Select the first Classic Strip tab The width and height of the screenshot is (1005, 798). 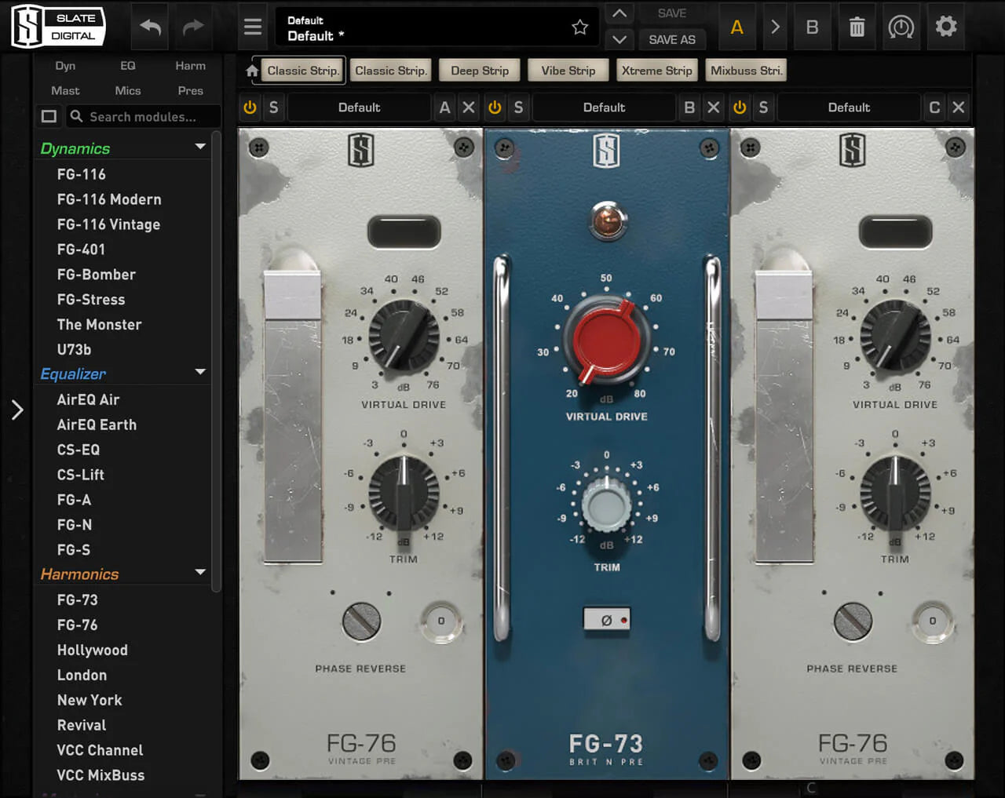(x=302, y=71)
